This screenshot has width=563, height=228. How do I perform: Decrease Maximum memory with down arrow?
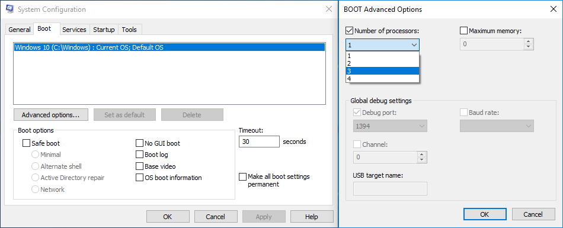[528, 47]
